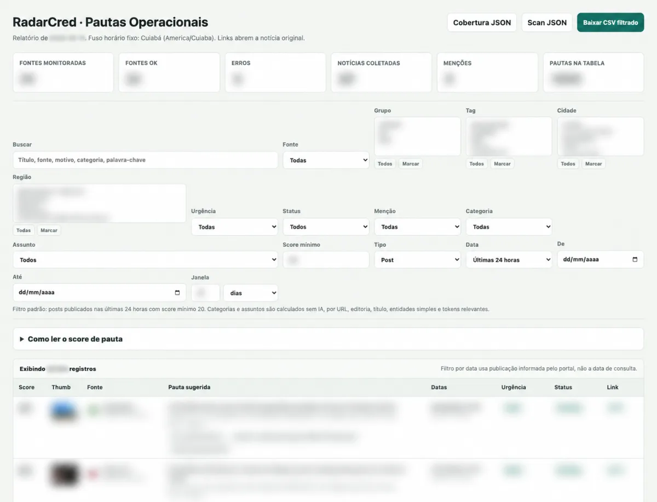Click the Notícias Coletadas stat card
Image resolution: width=657 pixels, height=502 pixels.
tap(381, 72)
